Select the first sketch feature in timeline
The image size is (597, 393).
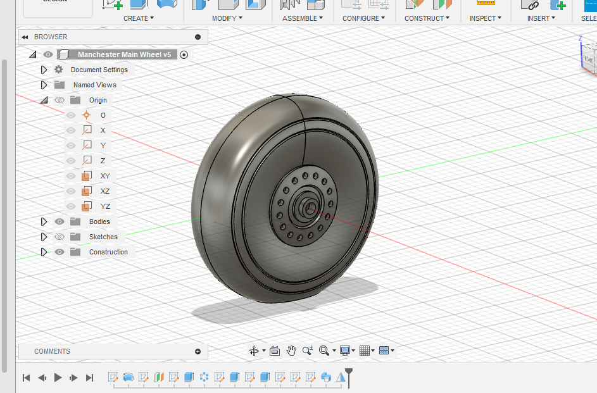(x=113, y=377)
